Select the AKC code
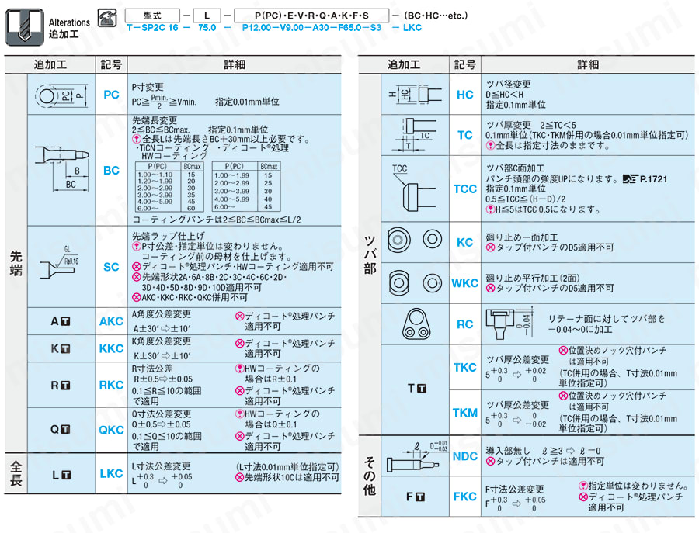Viewport: 699px width, 533px height. tap(111, 321)
